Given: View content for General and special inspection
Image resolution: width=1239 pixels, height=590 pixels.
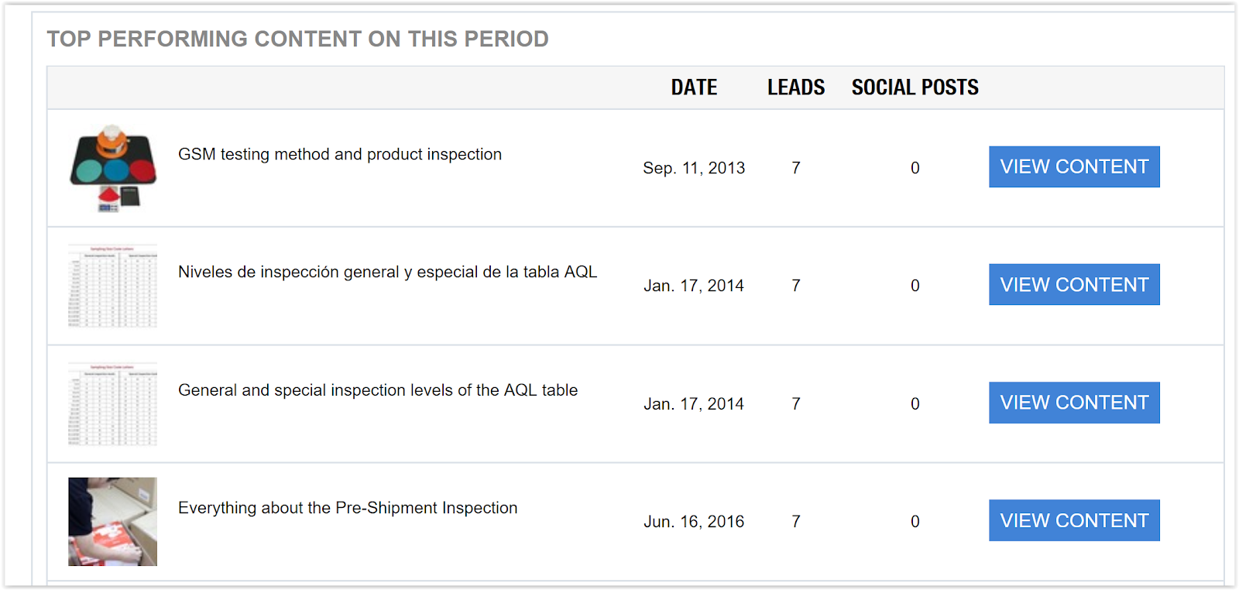Looking at the screenshot, I should click(1074, 403).
